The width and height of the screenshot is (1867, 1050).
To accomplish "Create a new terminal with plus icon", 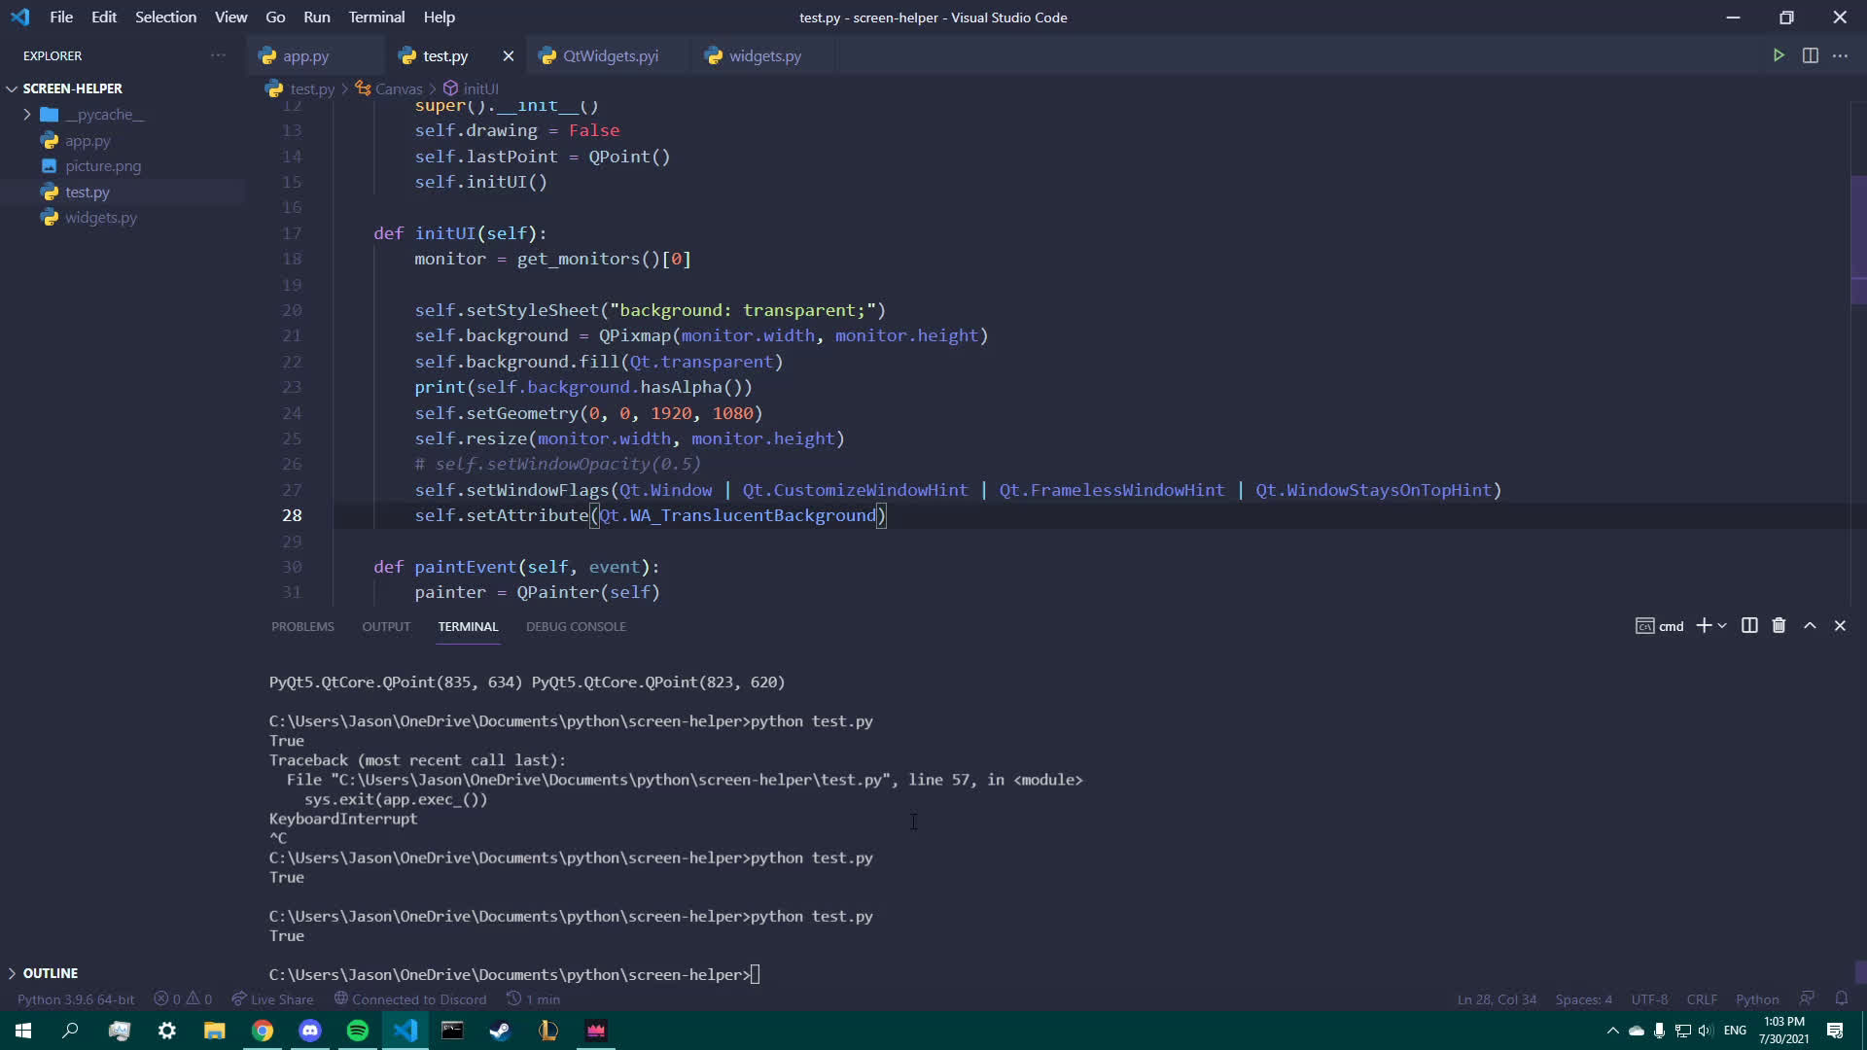I will [1704, 625].
